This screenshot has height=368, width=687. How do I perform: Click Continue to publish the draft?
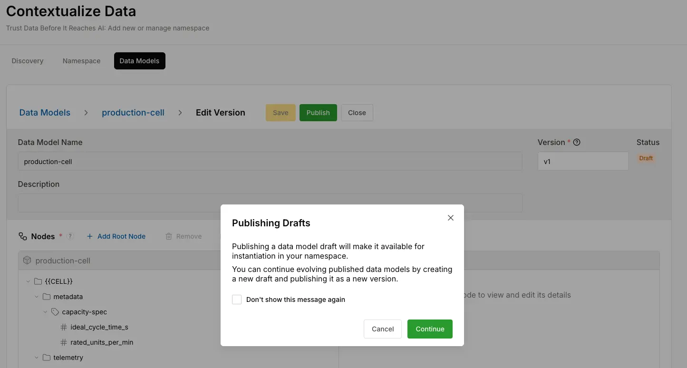tap(430, 329)
